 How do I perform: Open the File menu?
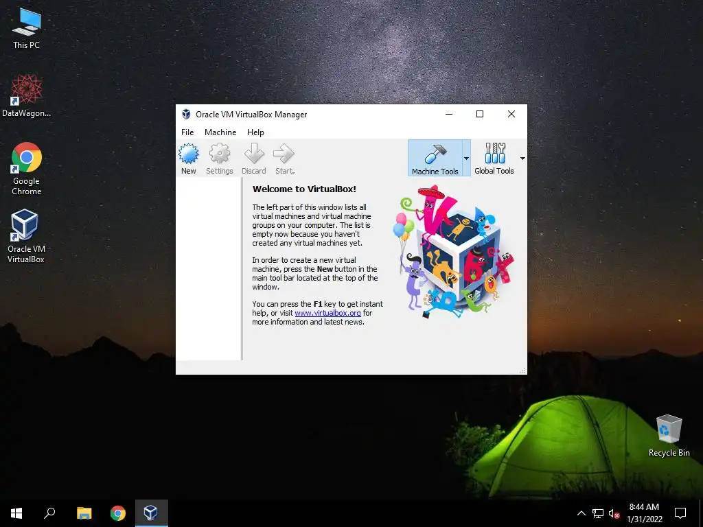187,132
